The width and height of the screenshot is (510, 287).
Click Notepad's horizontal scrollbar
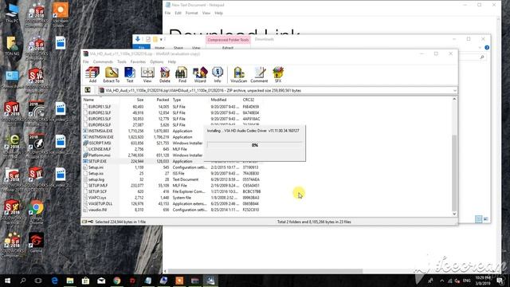[x=265, y=271]
